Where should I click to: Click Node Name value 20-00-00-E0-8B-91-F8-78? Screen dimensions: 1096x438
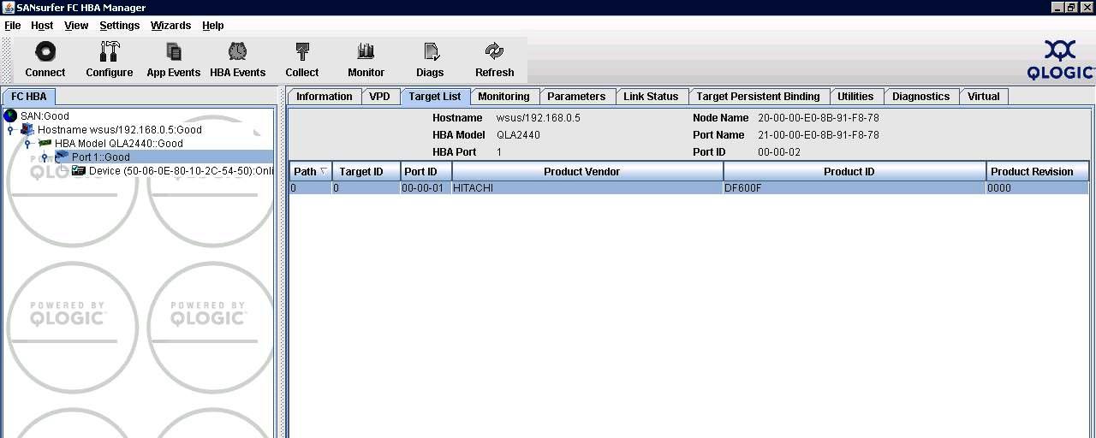[819, 118]
